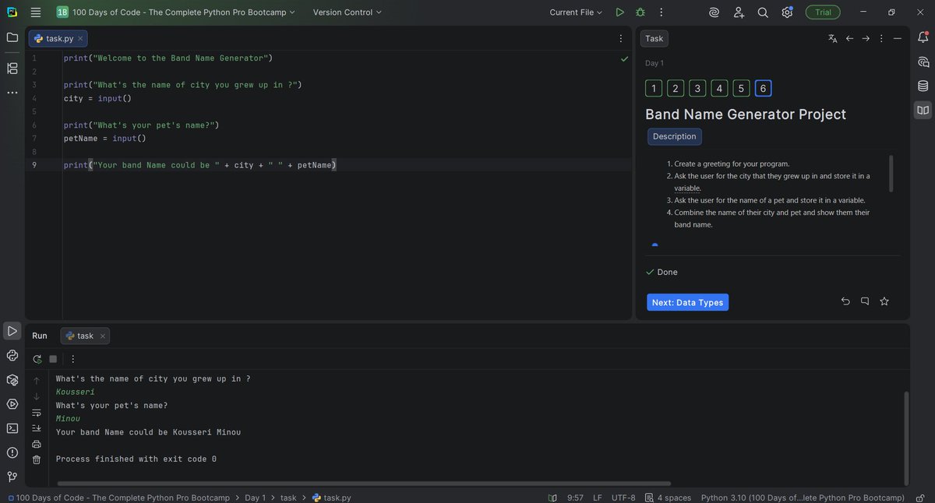Close the task.py editor tab

coord(81,38)
